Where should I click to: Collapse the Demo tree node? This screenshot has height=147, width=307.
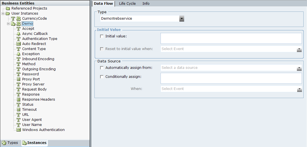coord(8,24)
